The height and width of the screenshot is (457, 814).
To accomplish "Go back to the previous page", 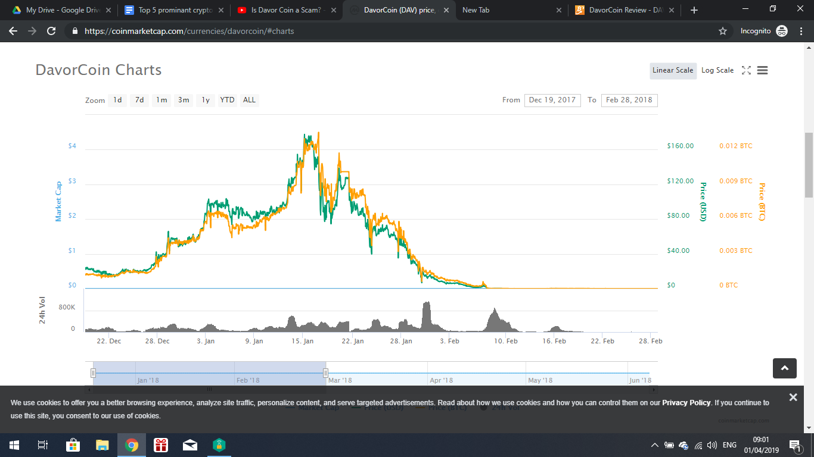I will [13, 31].
